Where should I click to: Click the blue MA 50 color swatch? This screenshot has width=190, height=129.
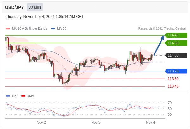tap(53, 29)
